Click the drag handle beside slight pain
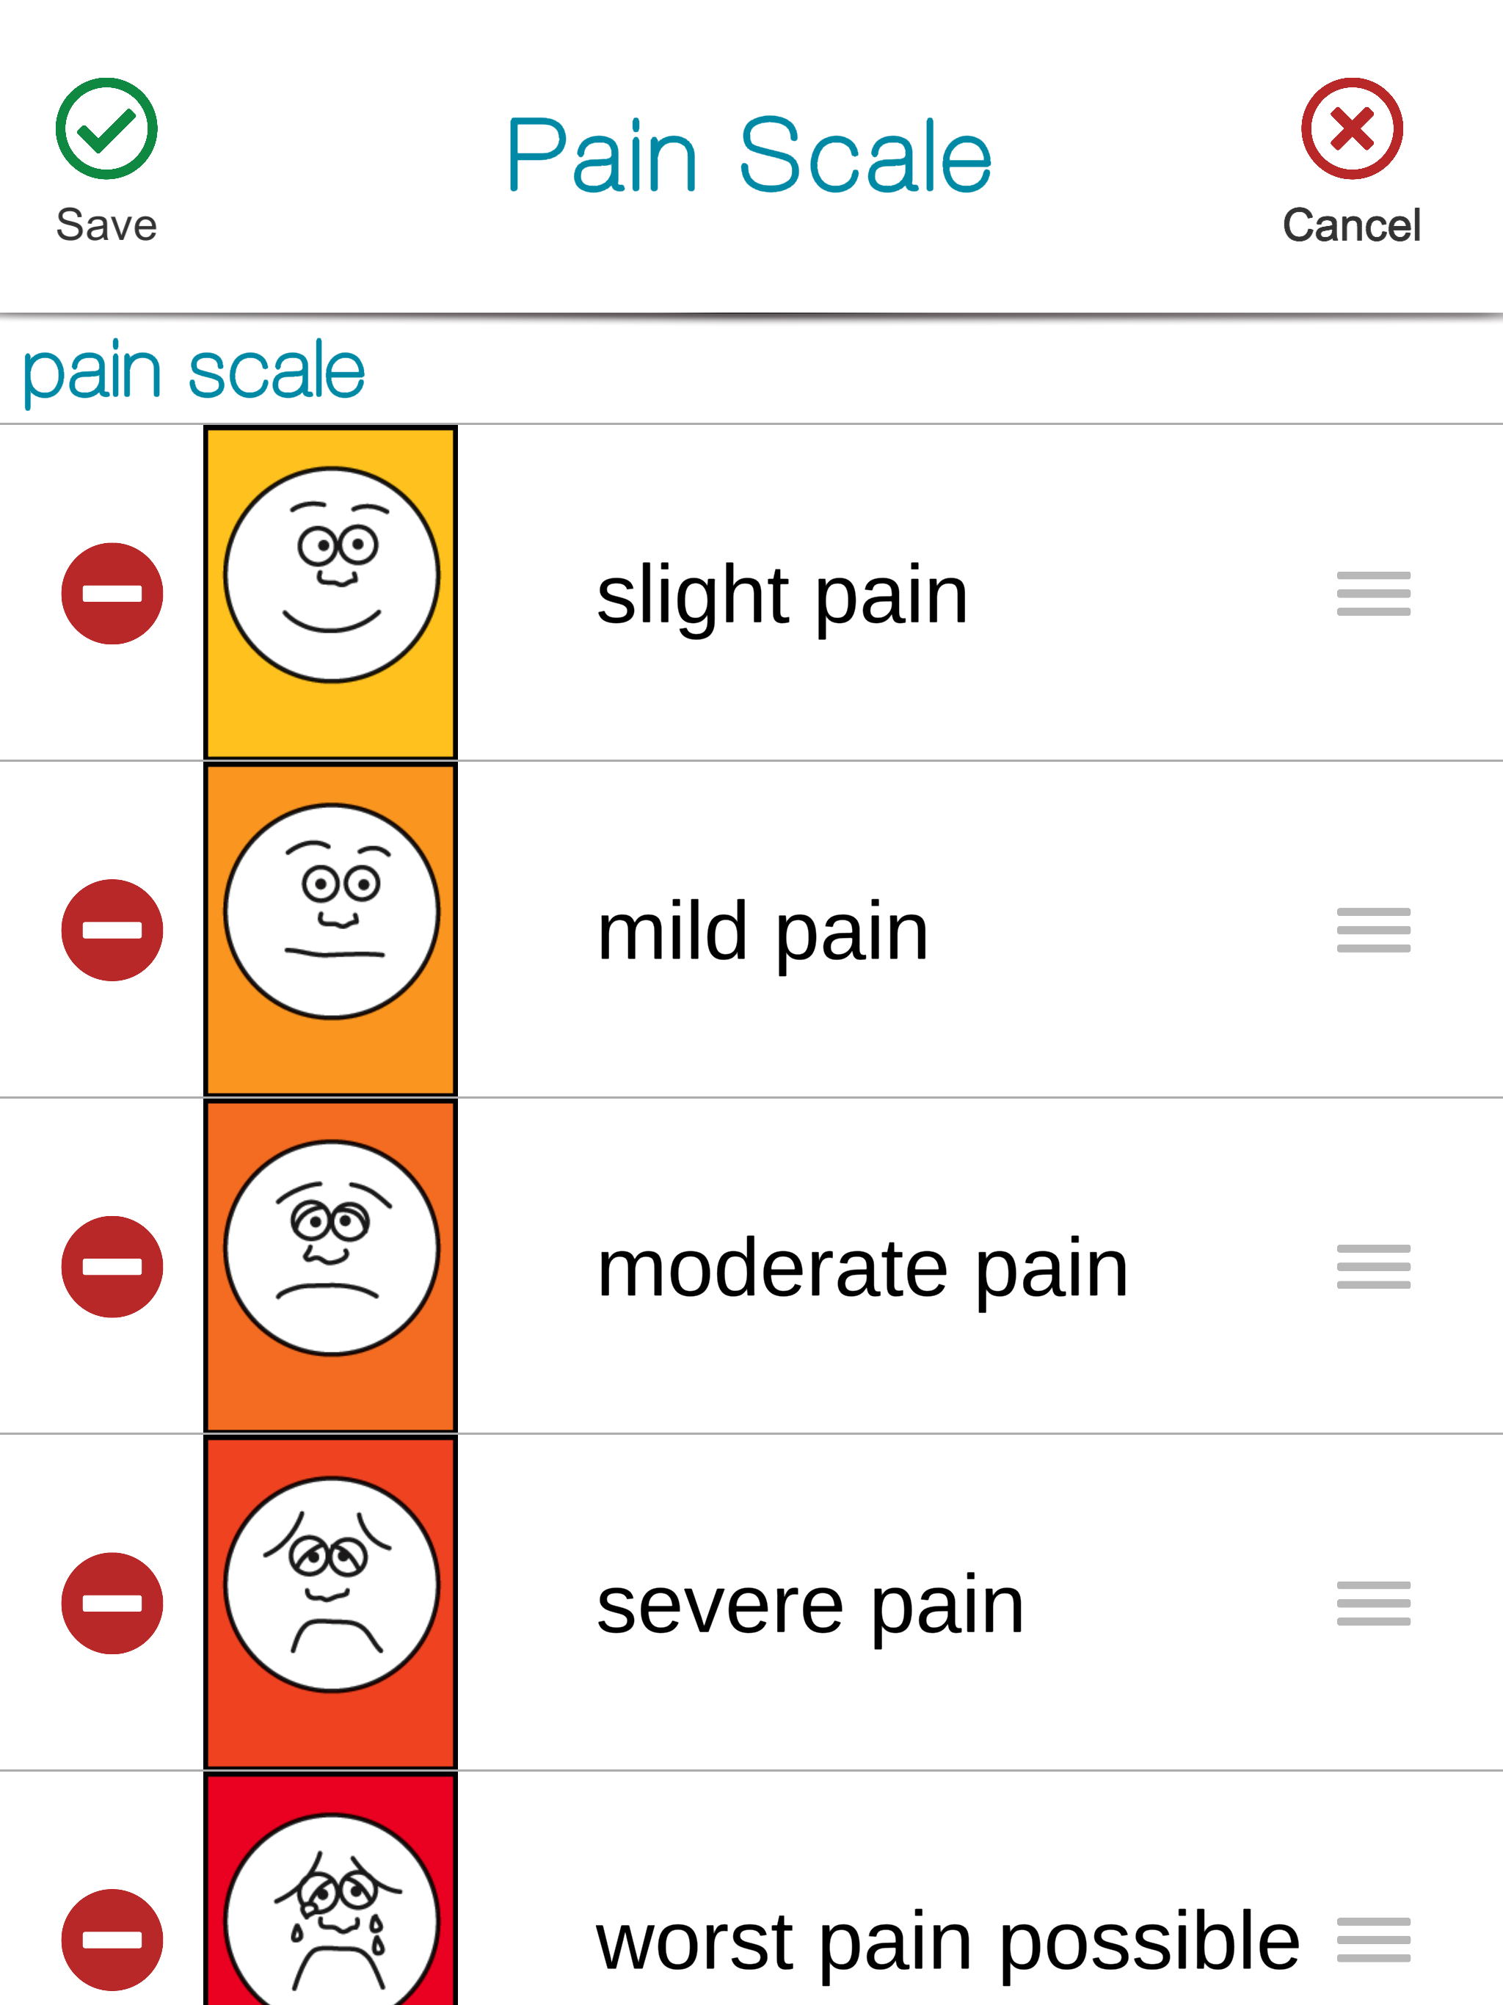 coord(1373,594)
